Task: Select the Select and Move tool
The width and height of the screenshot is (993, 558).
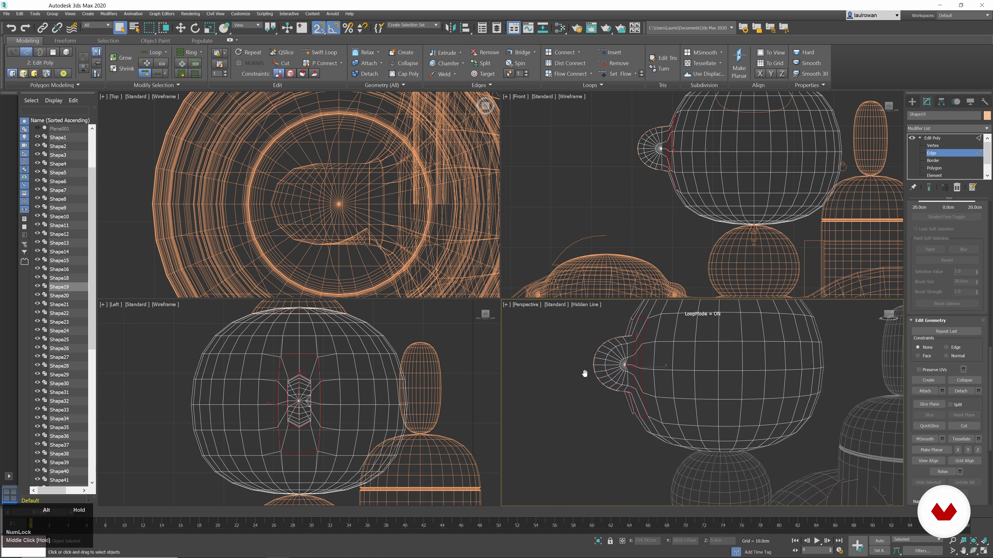Action: [180, 28]
